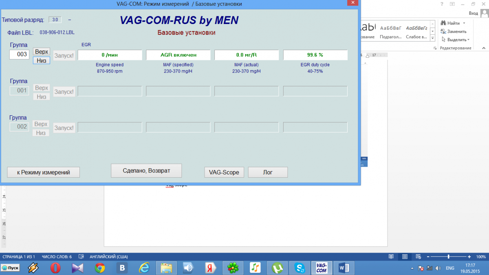
Task: Open ICQ flower icon on the taskbar
Action: 233,268
